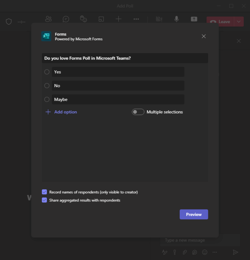Click the emoji icon below message box
250x260 pixels.
click(205, 252)
